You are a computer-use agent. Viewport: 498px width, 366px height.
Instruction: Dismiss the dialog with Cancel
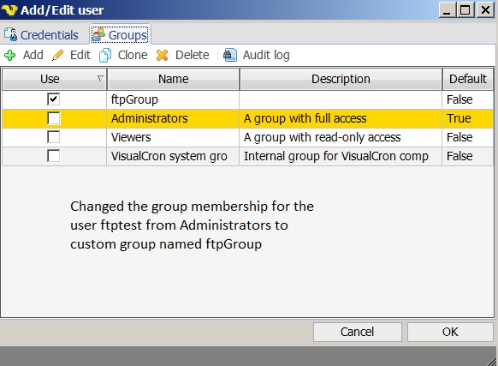(x=358, y=332)
